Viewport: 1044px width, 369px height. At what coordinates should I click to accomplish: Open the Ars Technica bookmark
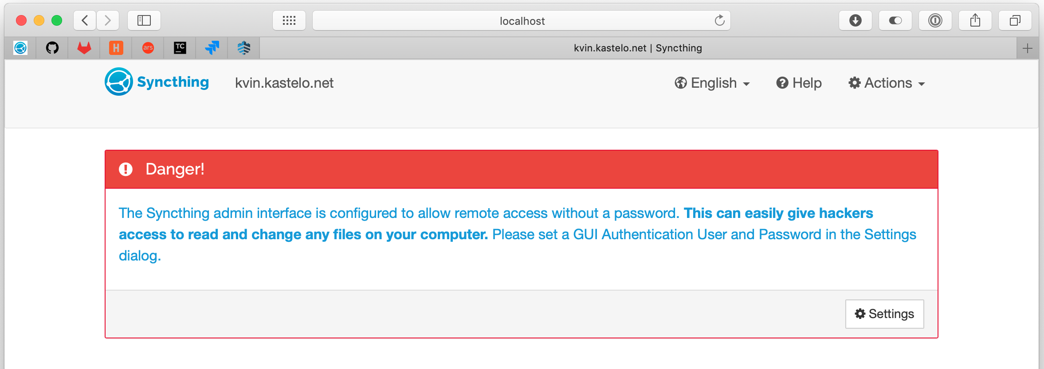pyautogui.click(x=148, y=48)
